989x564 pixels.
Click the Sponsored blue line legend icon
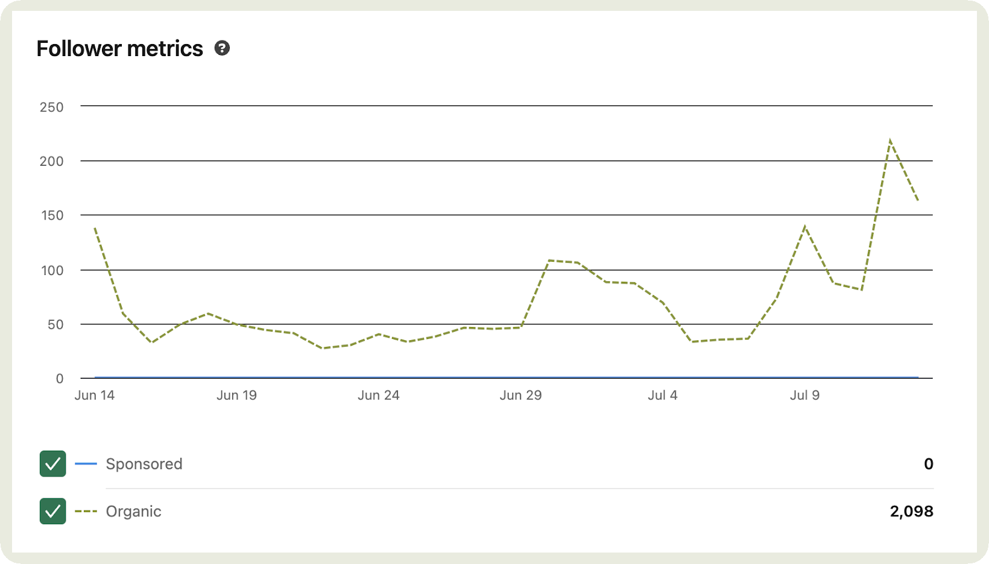(x=85, y=464)
